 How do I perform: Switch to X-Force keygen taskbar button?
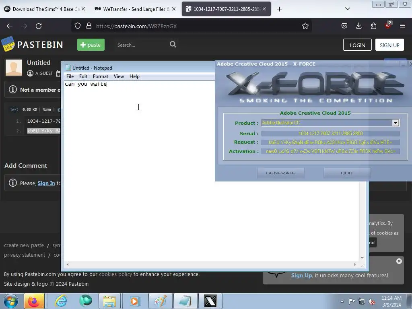click(210, 301)
